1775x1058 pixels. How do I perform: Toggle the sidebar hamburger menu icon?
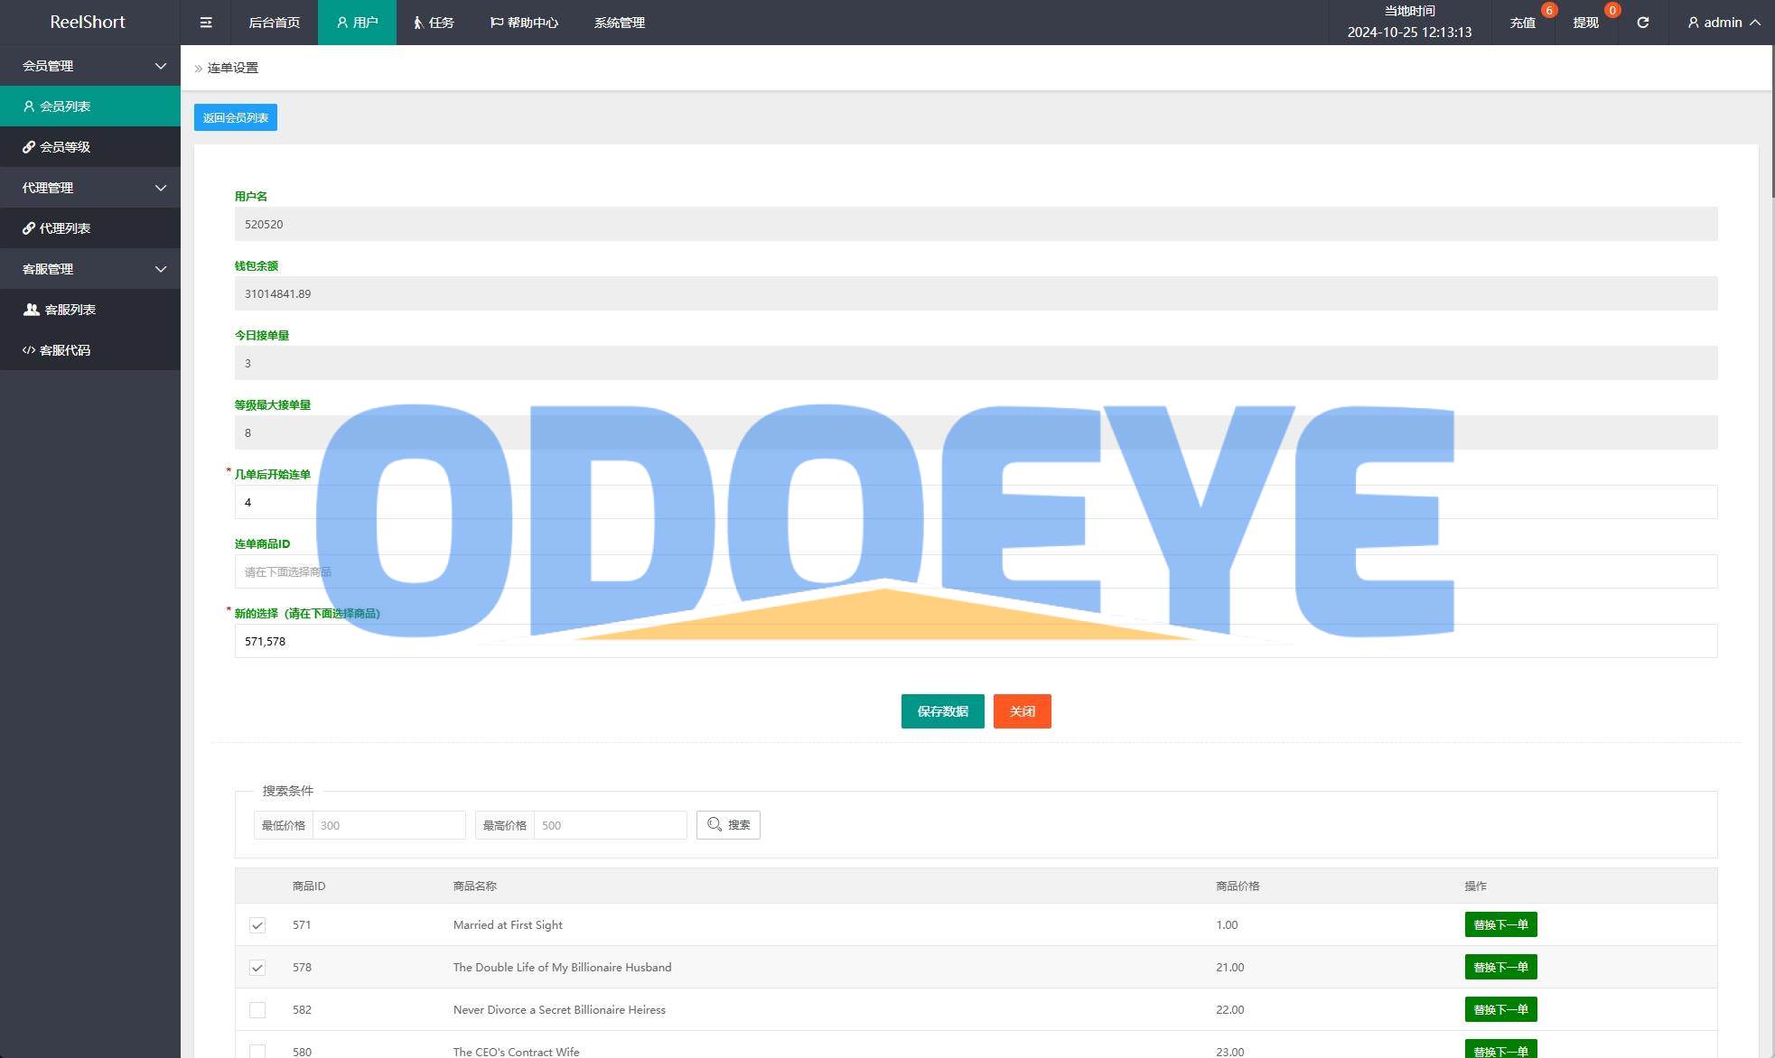(206, 23)
